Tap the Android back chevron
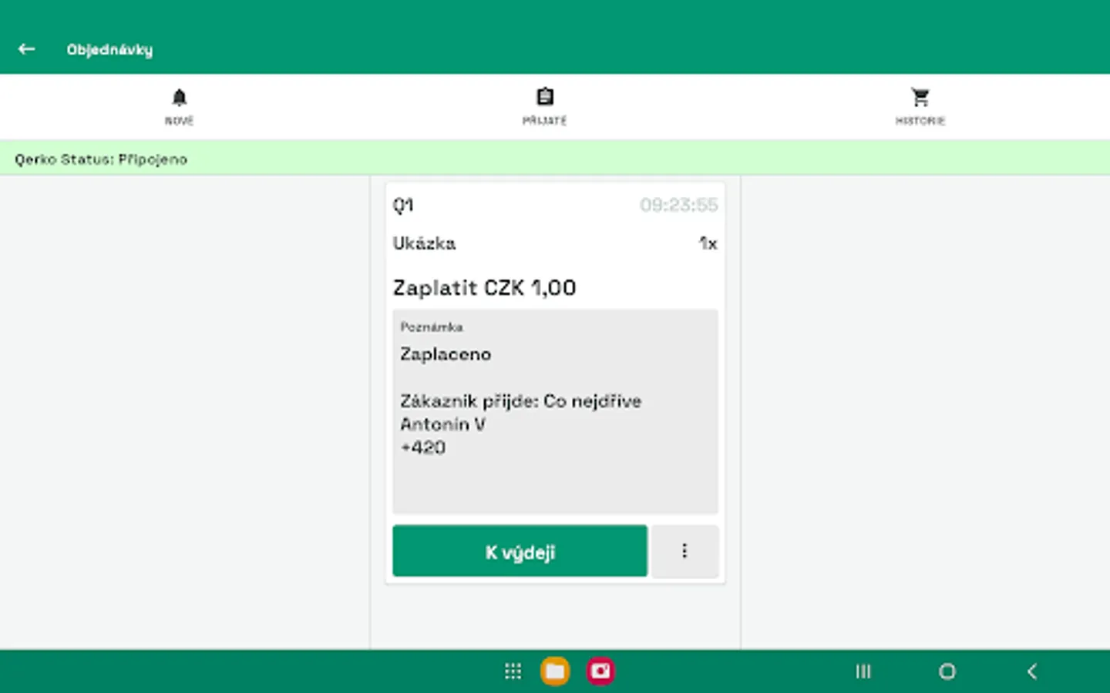This screenshot has height=693, width=1110. coord(1032,671)
